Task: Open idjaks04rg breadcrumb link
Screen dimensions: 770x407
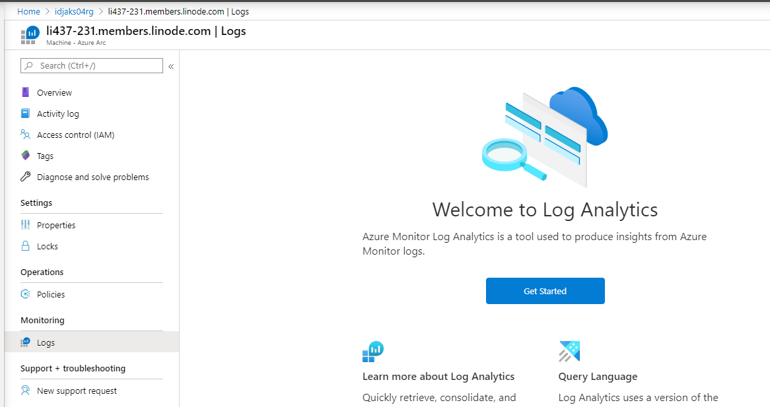Action: (74, 11)
